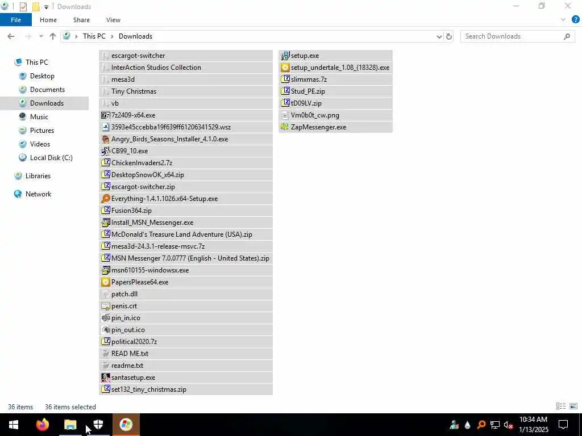
Task: Select Pictures in navigation pane
Action: (x=42, y=131)
